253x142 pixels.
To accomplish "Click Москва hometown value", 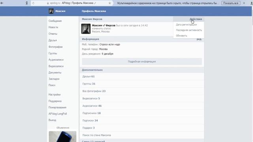I will [x=103, y=49].
